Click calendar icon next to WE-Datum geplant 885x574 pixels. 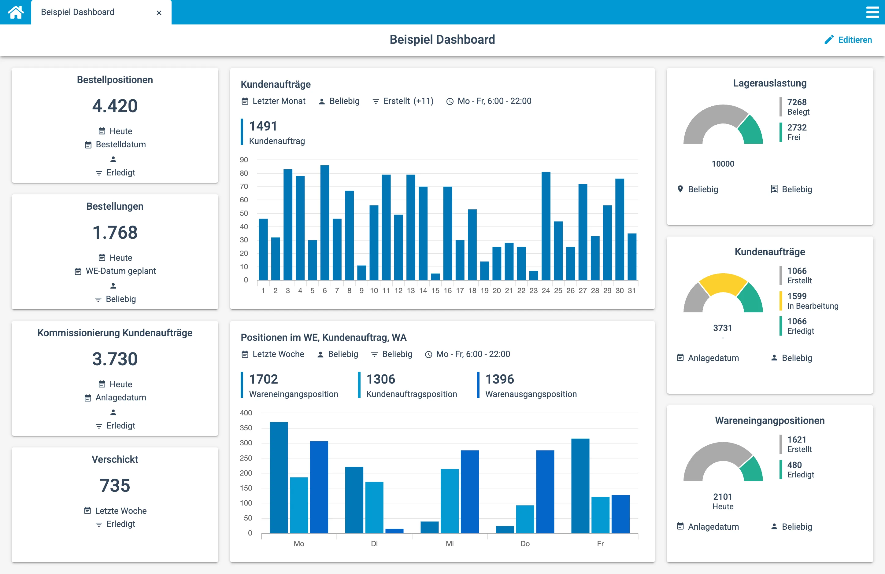coord(78,271)
